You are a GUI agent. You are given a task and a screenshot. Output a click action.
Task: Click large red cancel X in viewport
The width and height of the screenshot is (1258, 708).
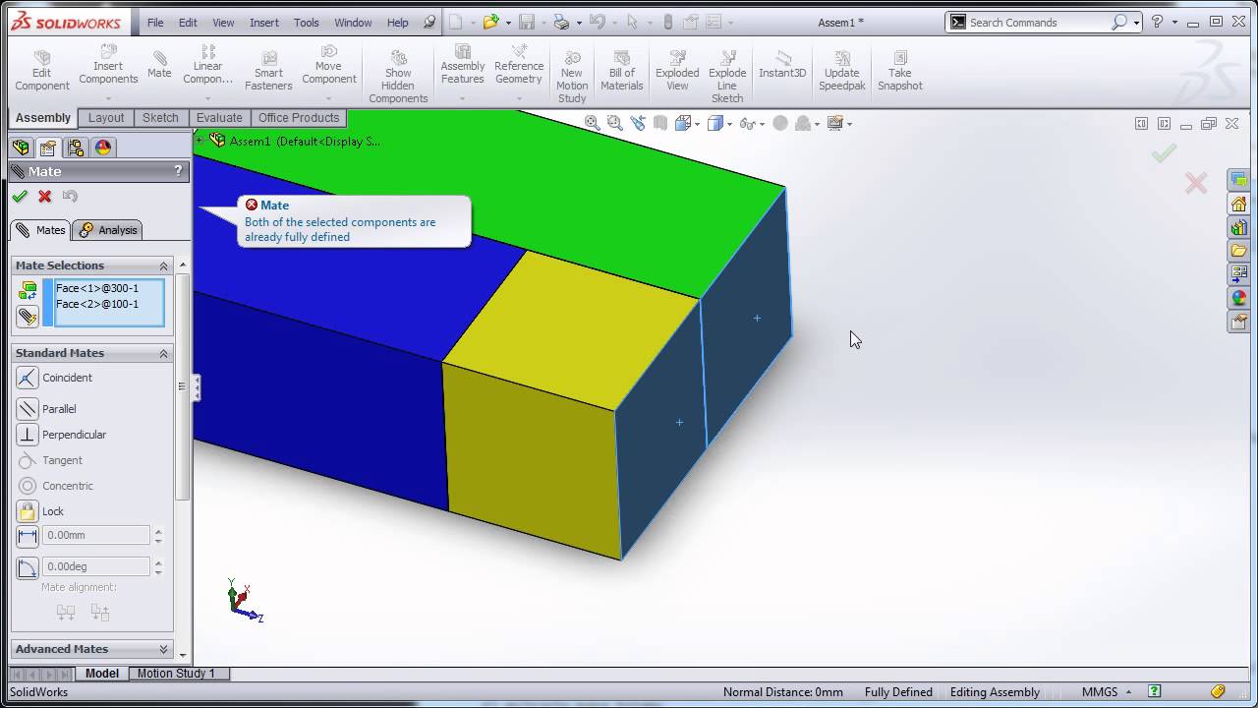click(x=1195, y=183)
